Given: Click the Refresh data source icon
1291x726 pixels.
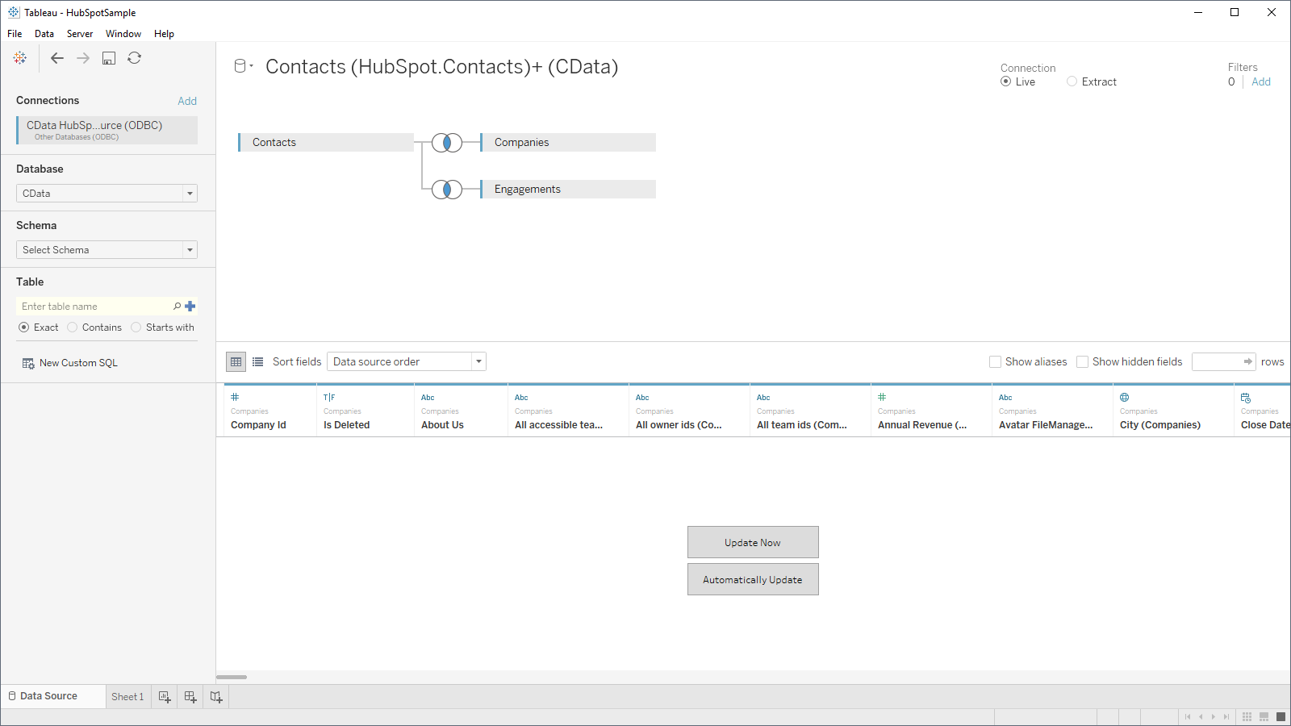Looking at the screenshot, I should point(135,57).
